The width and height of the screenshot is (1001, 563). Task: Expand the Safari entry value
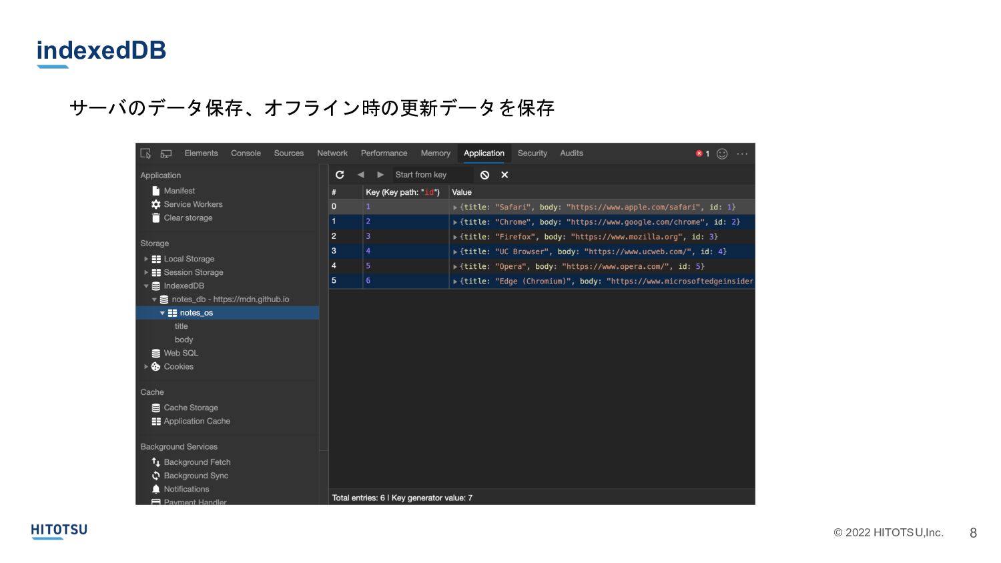(455, 207)
